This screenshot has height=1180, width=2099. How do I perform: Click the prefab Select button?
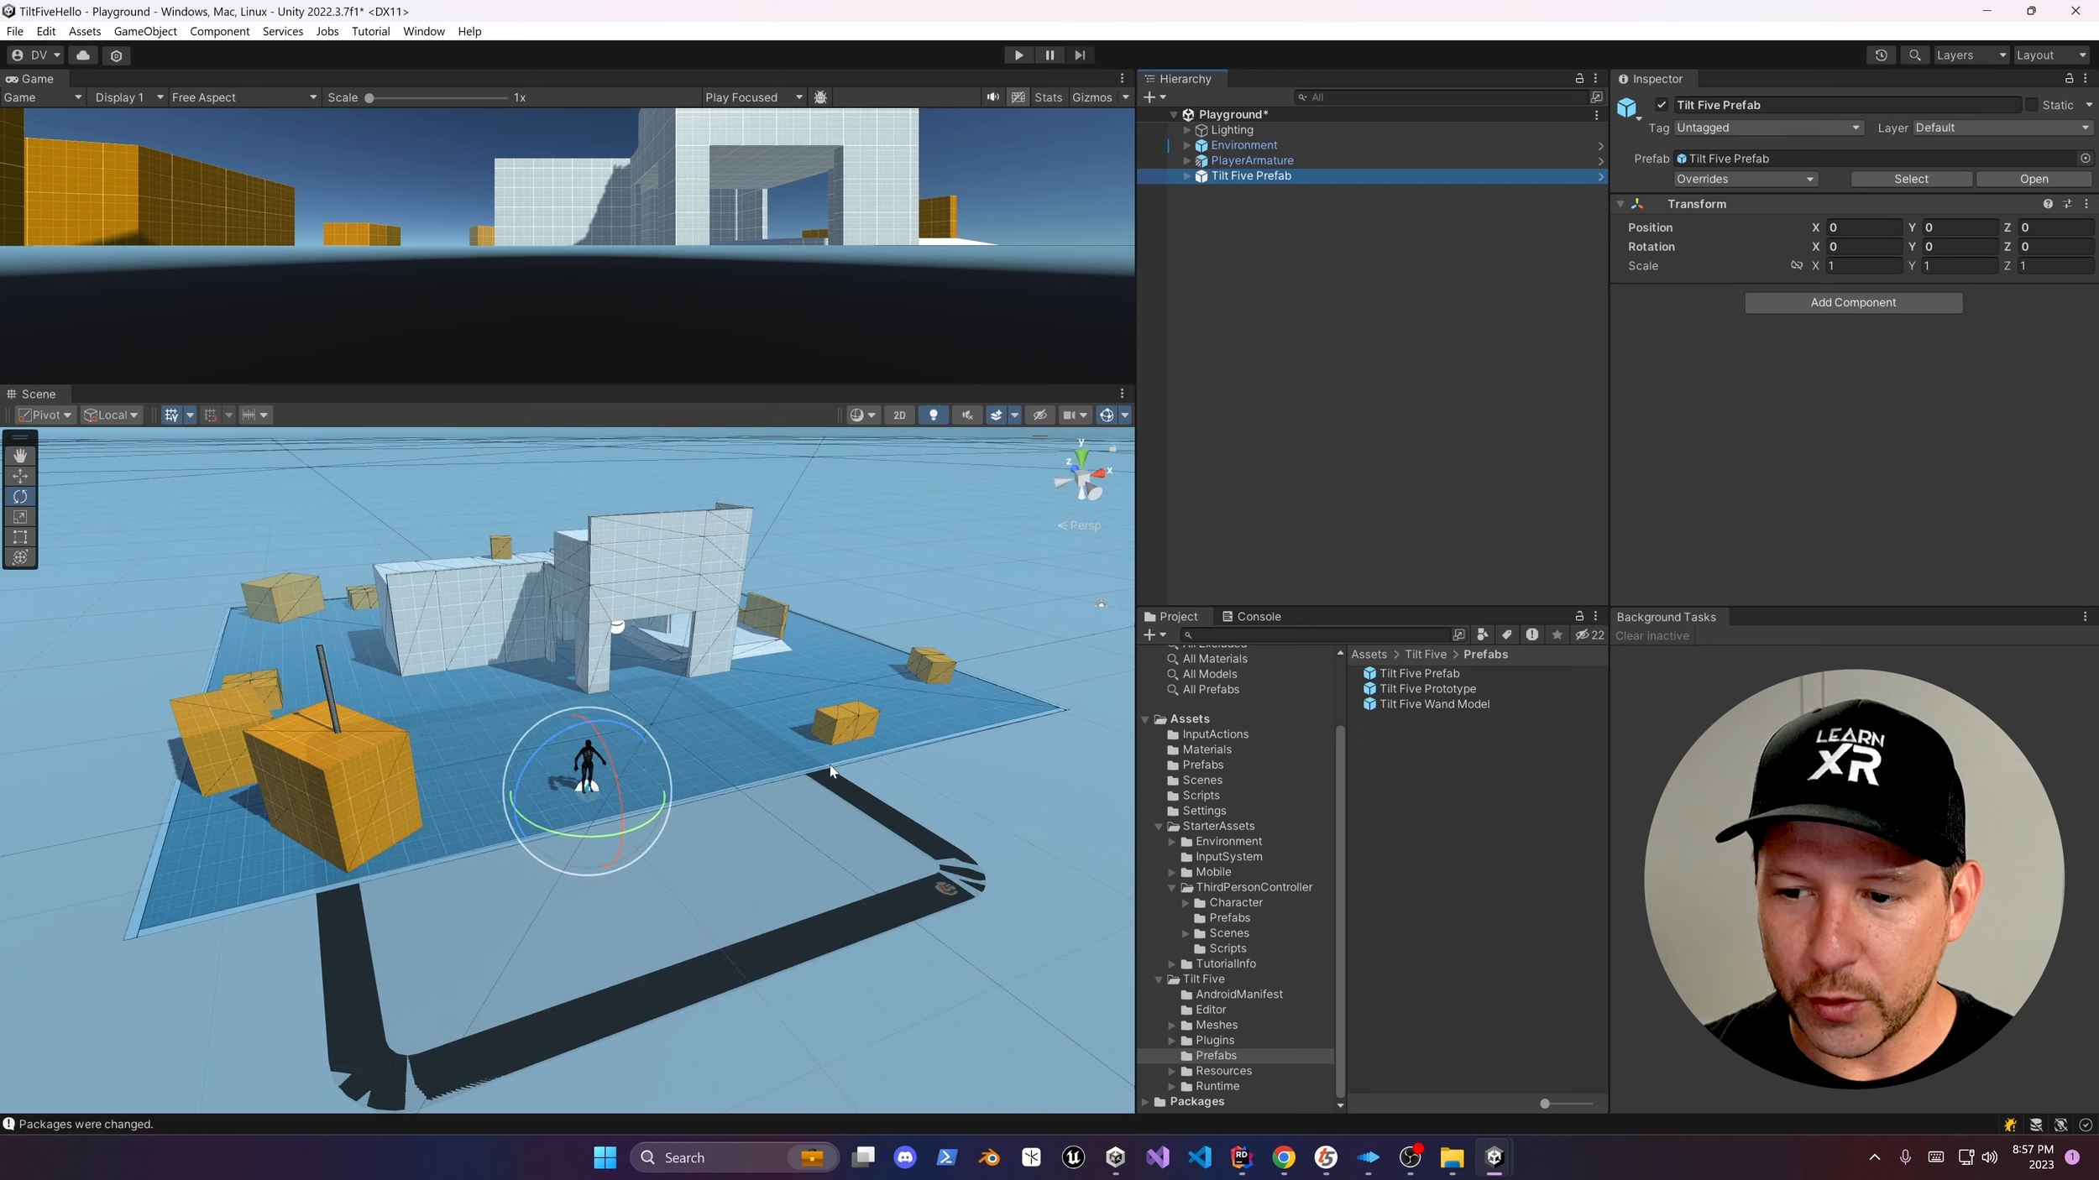click(1911, 179)
